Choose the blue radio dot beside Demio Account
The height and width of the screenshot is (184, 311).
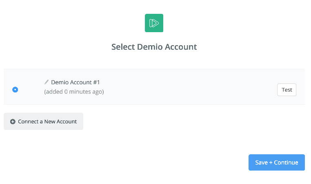pos(15,90)
